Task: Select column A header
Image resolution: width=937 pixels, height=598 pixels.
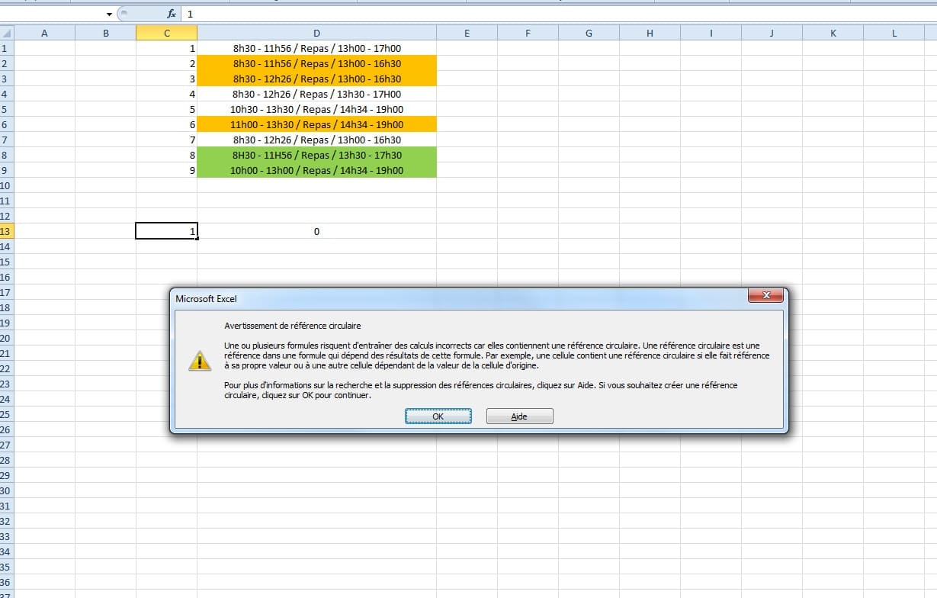Action: click(44, 33)
